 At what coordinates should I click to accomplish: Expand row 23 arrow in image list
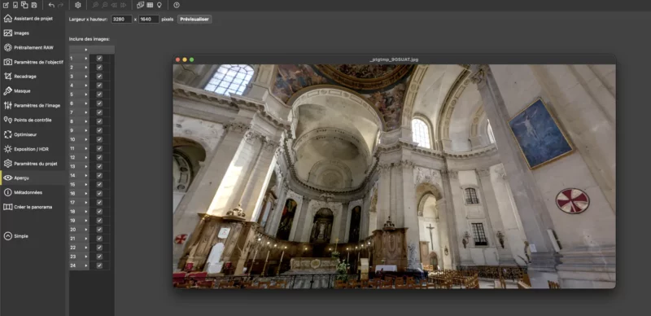coord(86,257)
